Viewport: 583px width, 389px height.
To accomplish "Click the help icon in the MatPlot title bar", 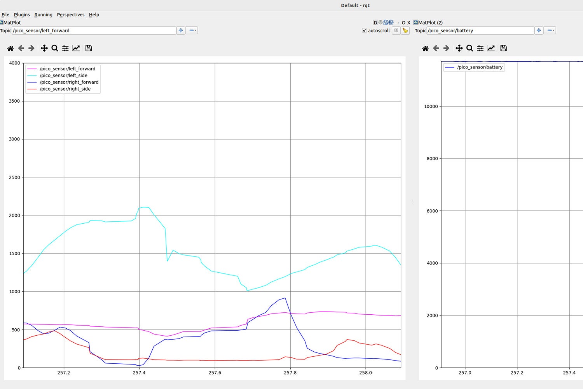I will (391, 23).
